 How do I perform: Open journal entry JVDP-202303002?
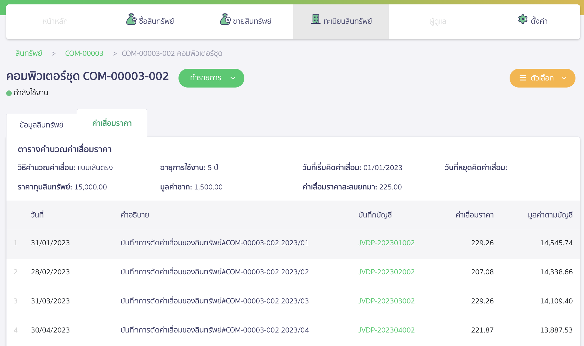(386, 301)
